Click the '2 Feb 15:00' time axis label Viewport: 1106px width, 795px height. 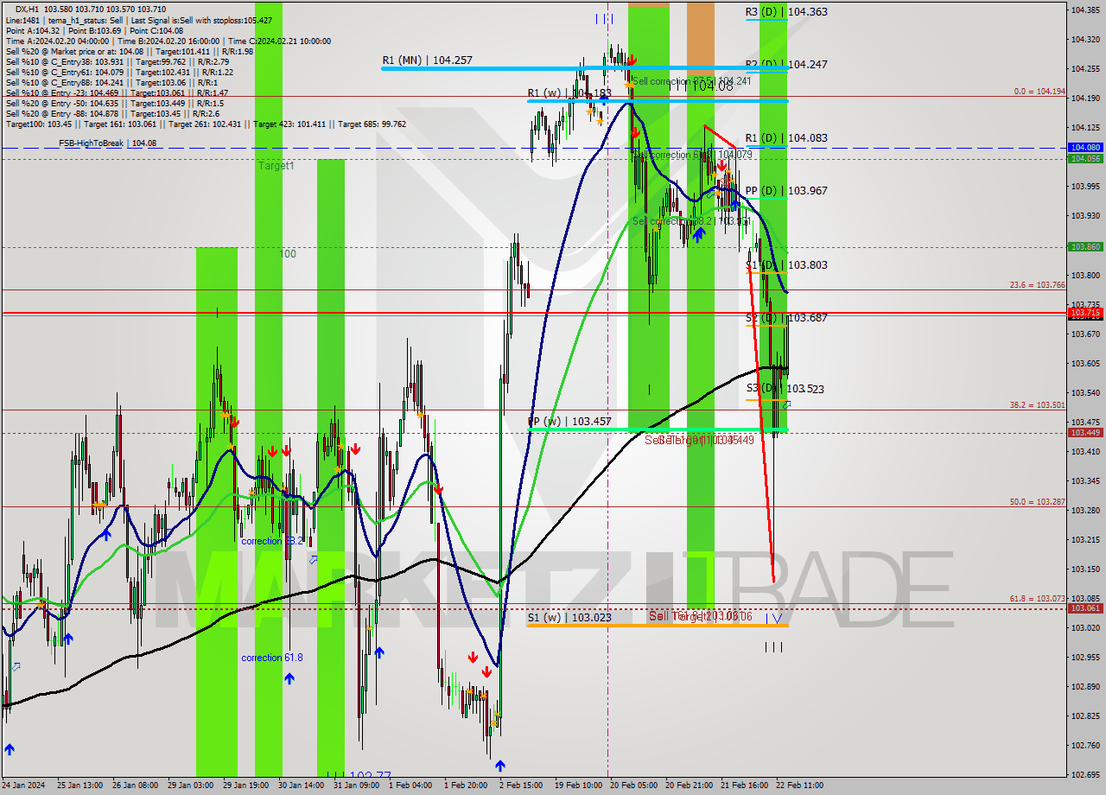point(521,785)
